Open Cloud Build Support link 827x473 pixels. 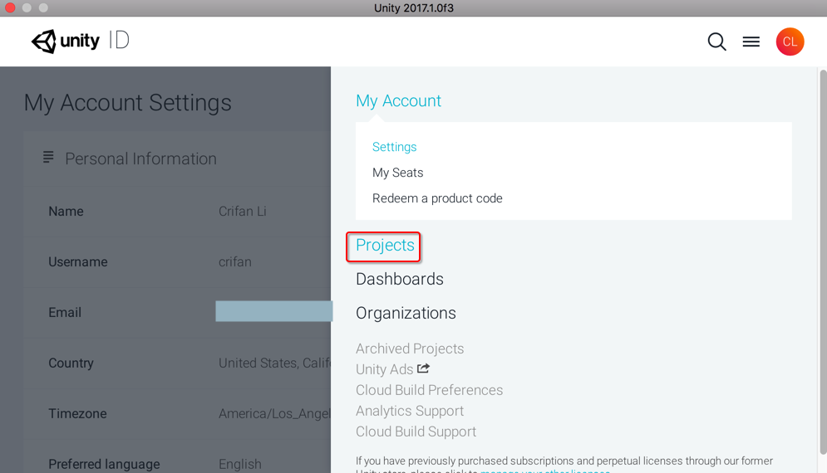[416, 432]
